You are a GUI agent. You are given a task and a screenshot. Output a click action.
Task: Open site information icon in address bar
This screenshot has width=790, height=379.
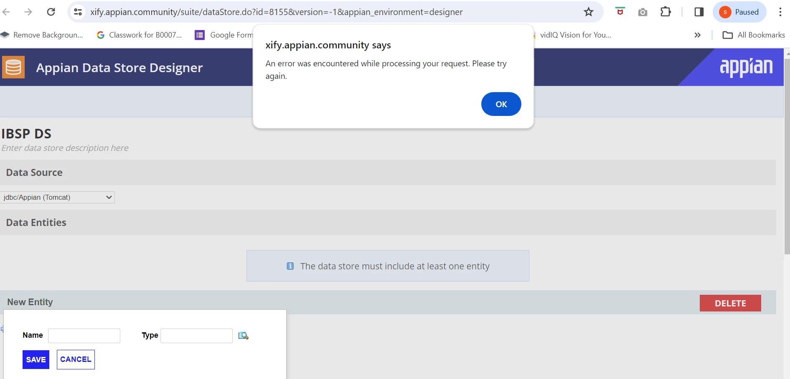click(78, 12)
